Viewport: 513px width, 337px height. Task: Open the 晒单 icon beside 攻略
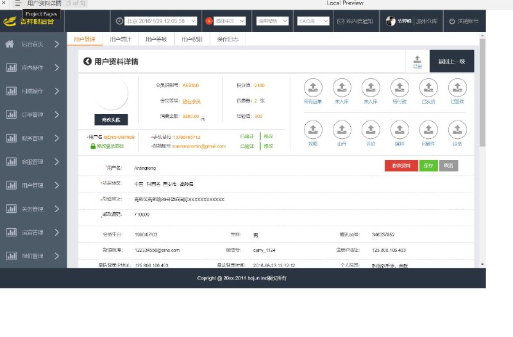[x=342, y=130]
